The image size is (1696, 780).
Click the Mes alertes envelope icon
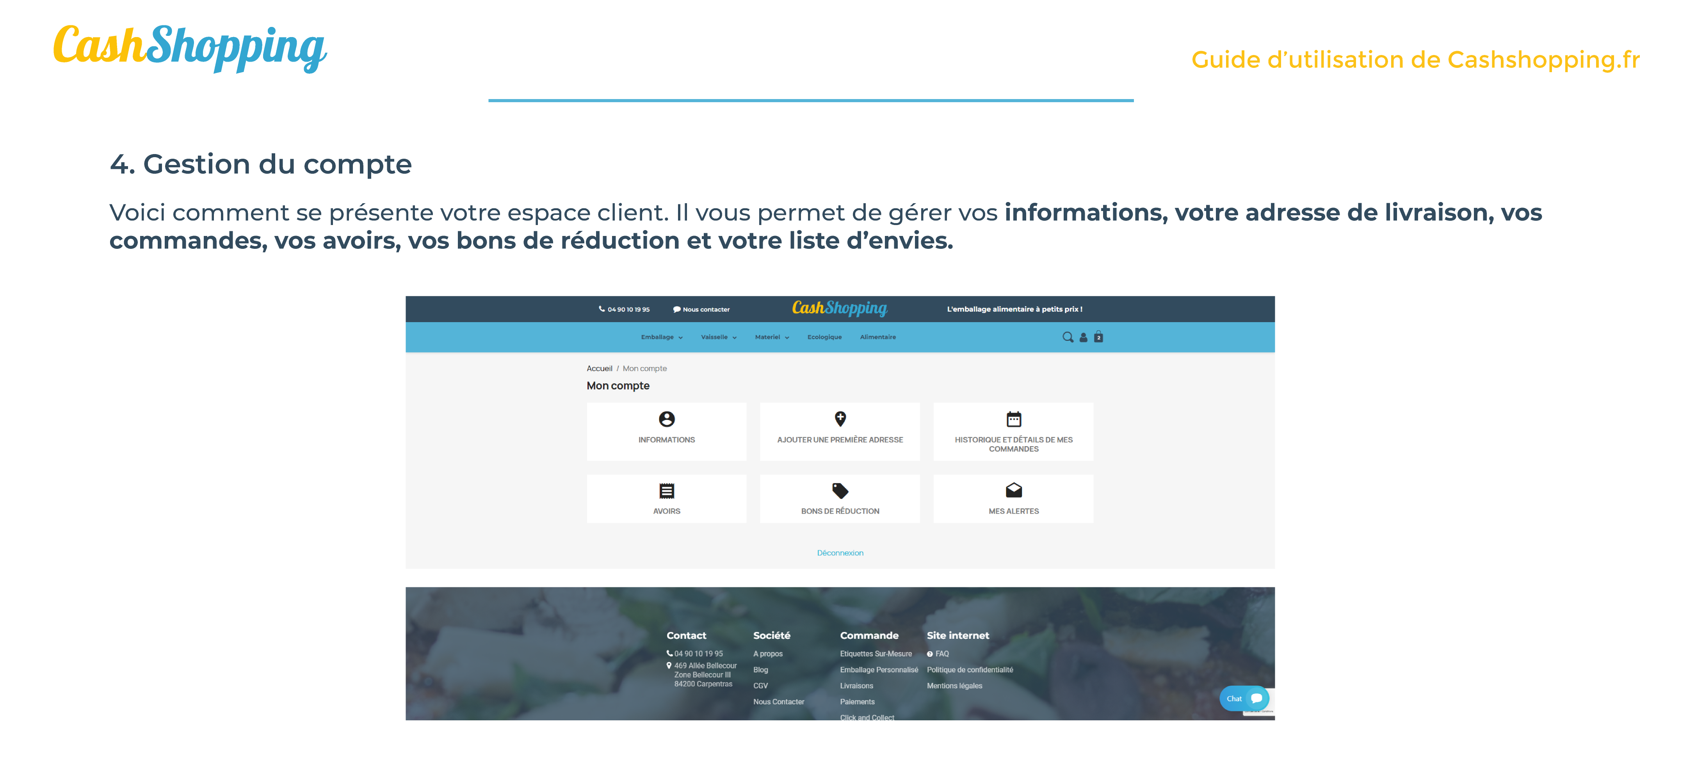pos(1013,490)
